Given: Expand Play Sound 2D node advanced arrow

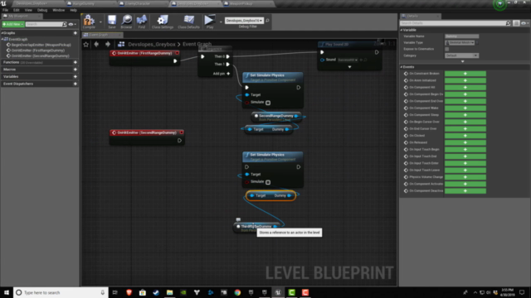Looking at the screenshot, I should (x=349, y=67).
